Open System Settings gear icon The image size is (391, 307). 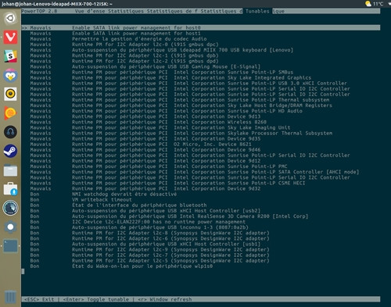pyautogui.click(x=10, y=227)
